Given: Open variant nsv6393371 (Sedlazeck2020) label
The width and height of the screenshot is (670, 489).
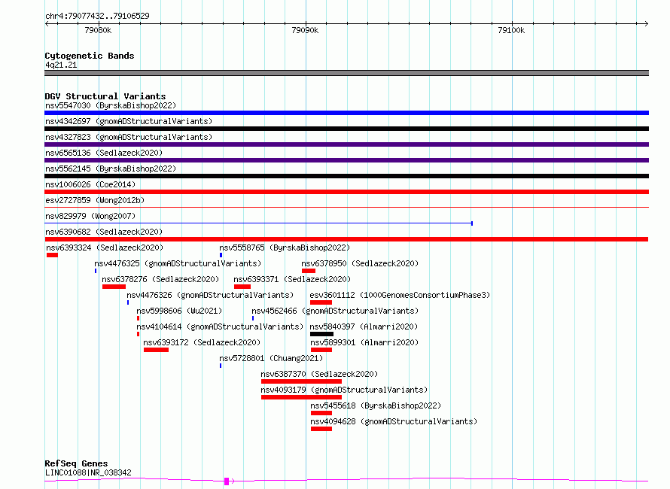Looking at the screenshot, I should pos(292,279).
